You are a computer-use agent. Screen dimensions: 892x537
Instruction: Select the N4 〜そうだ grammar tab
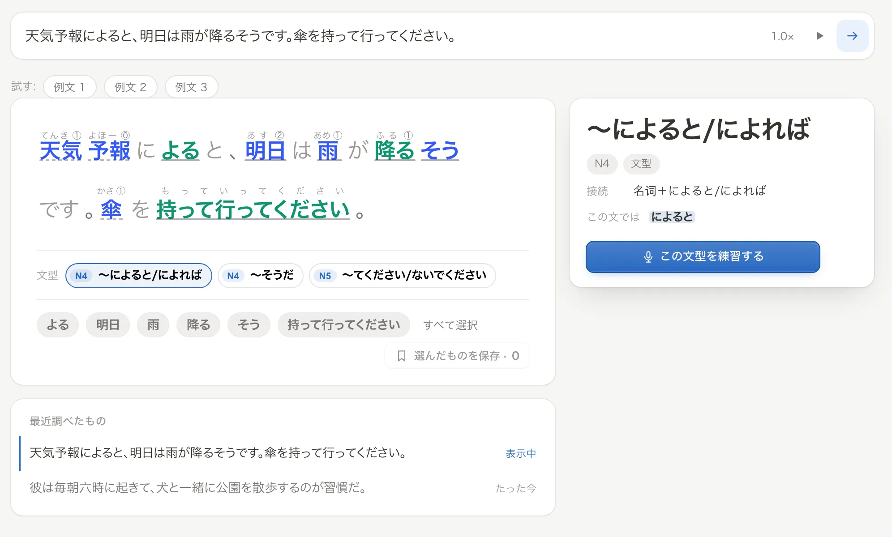pyautogui.click(x=261, y=276)
